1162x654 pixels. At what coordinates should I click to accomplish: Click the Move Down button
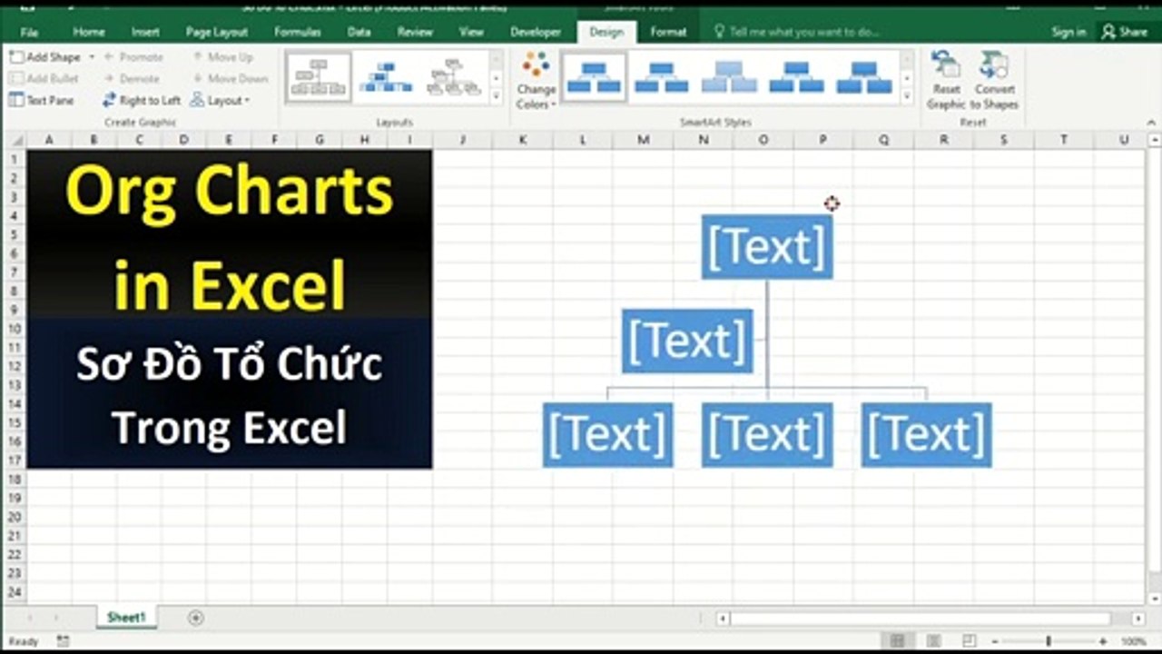229,79
